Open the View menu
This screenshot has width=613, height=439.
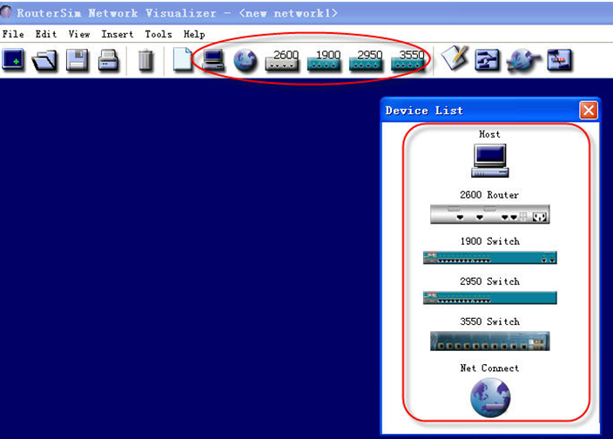79,34
